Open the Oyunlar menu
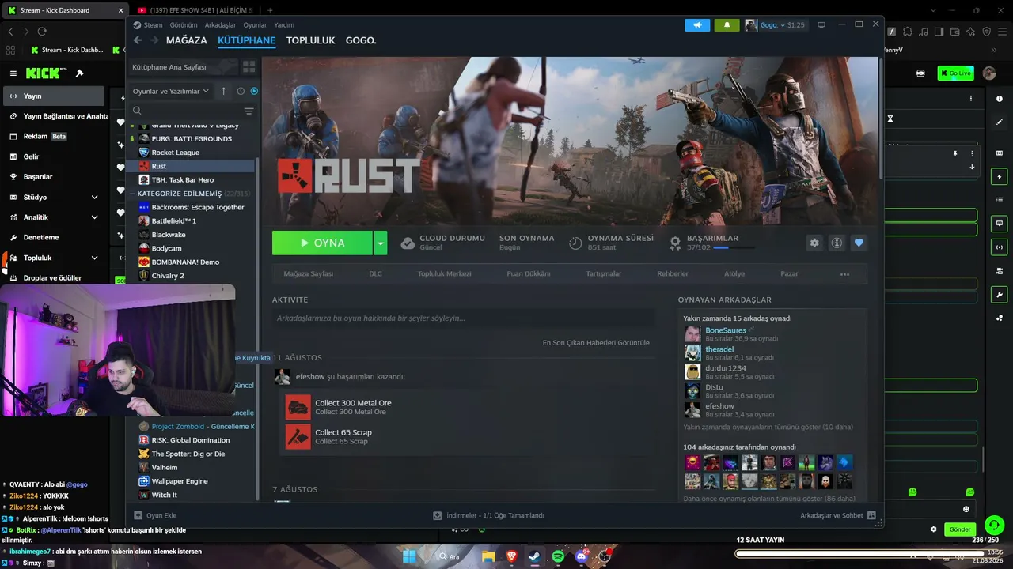 click(x=255, y=25)
